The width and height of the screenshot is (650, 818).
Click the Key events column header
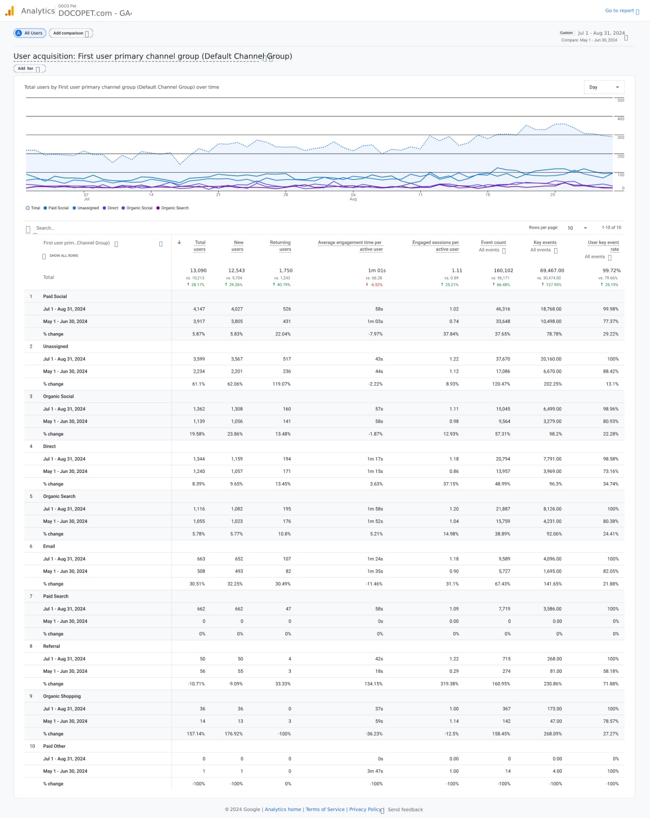point(545,243)
